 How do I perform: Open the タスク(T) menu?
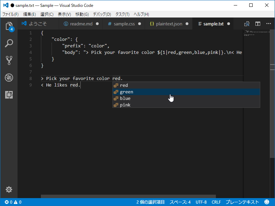[x=122, y=14]
